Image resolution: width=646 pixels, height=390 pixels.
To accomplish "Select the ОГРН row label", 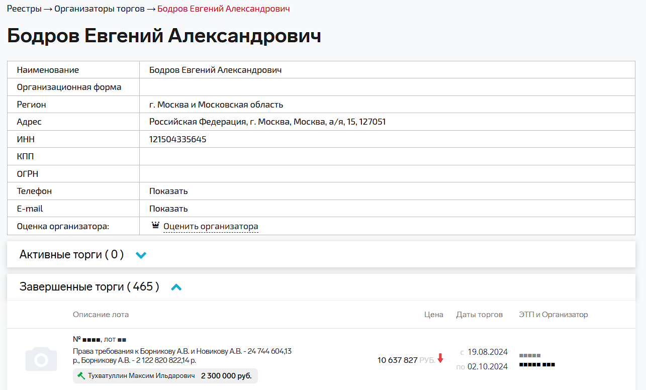I will (x=27, y=174).
